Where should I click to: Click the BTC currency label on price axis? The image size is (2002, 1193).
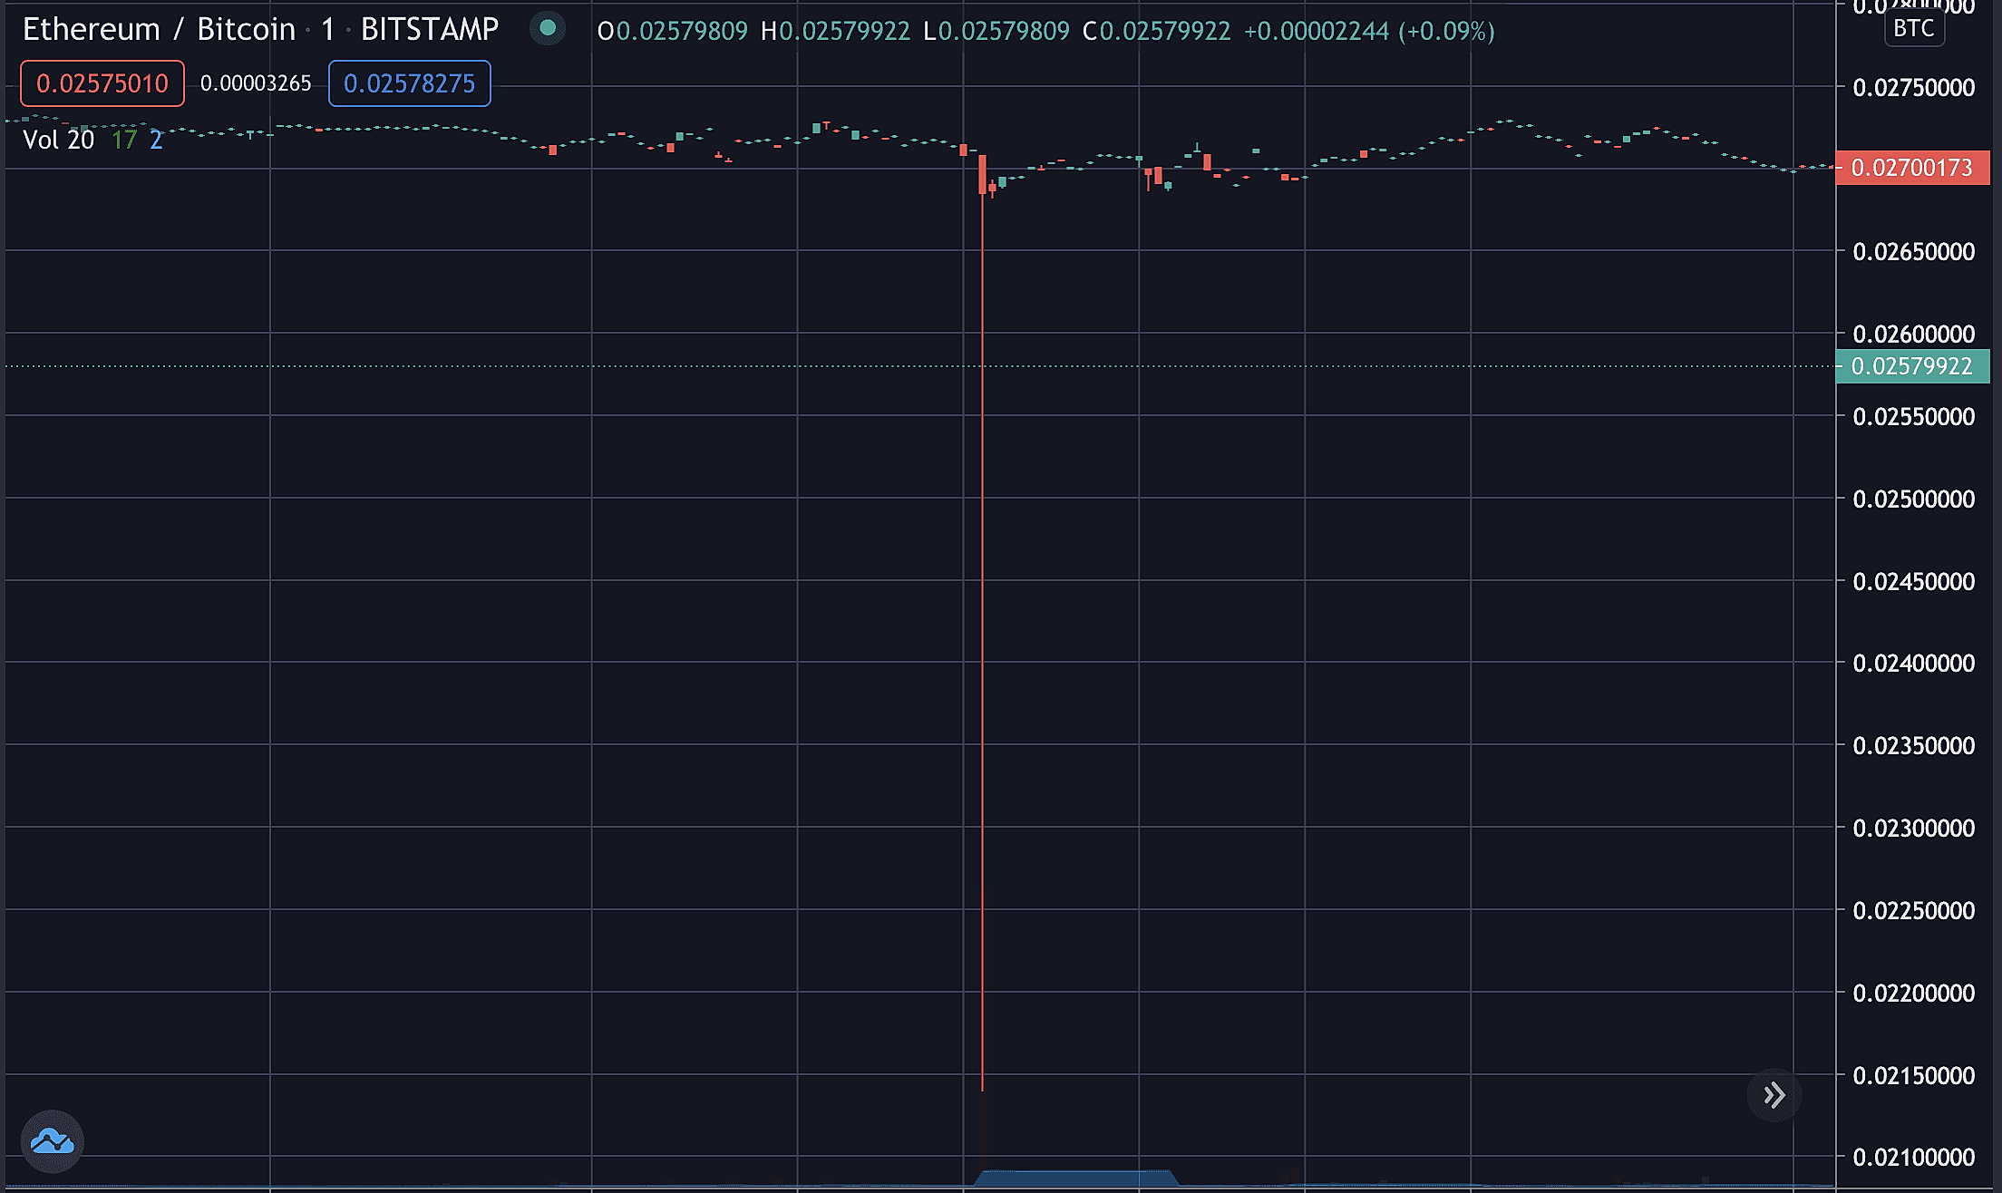point(1914,28)
